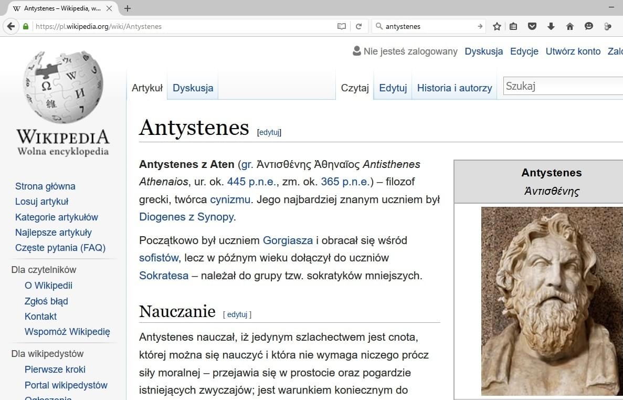Image resolution: width=623 pixels, height=400 pixels.
Task: Open the Edycje link at the top
Action: [x=524, y=51]
